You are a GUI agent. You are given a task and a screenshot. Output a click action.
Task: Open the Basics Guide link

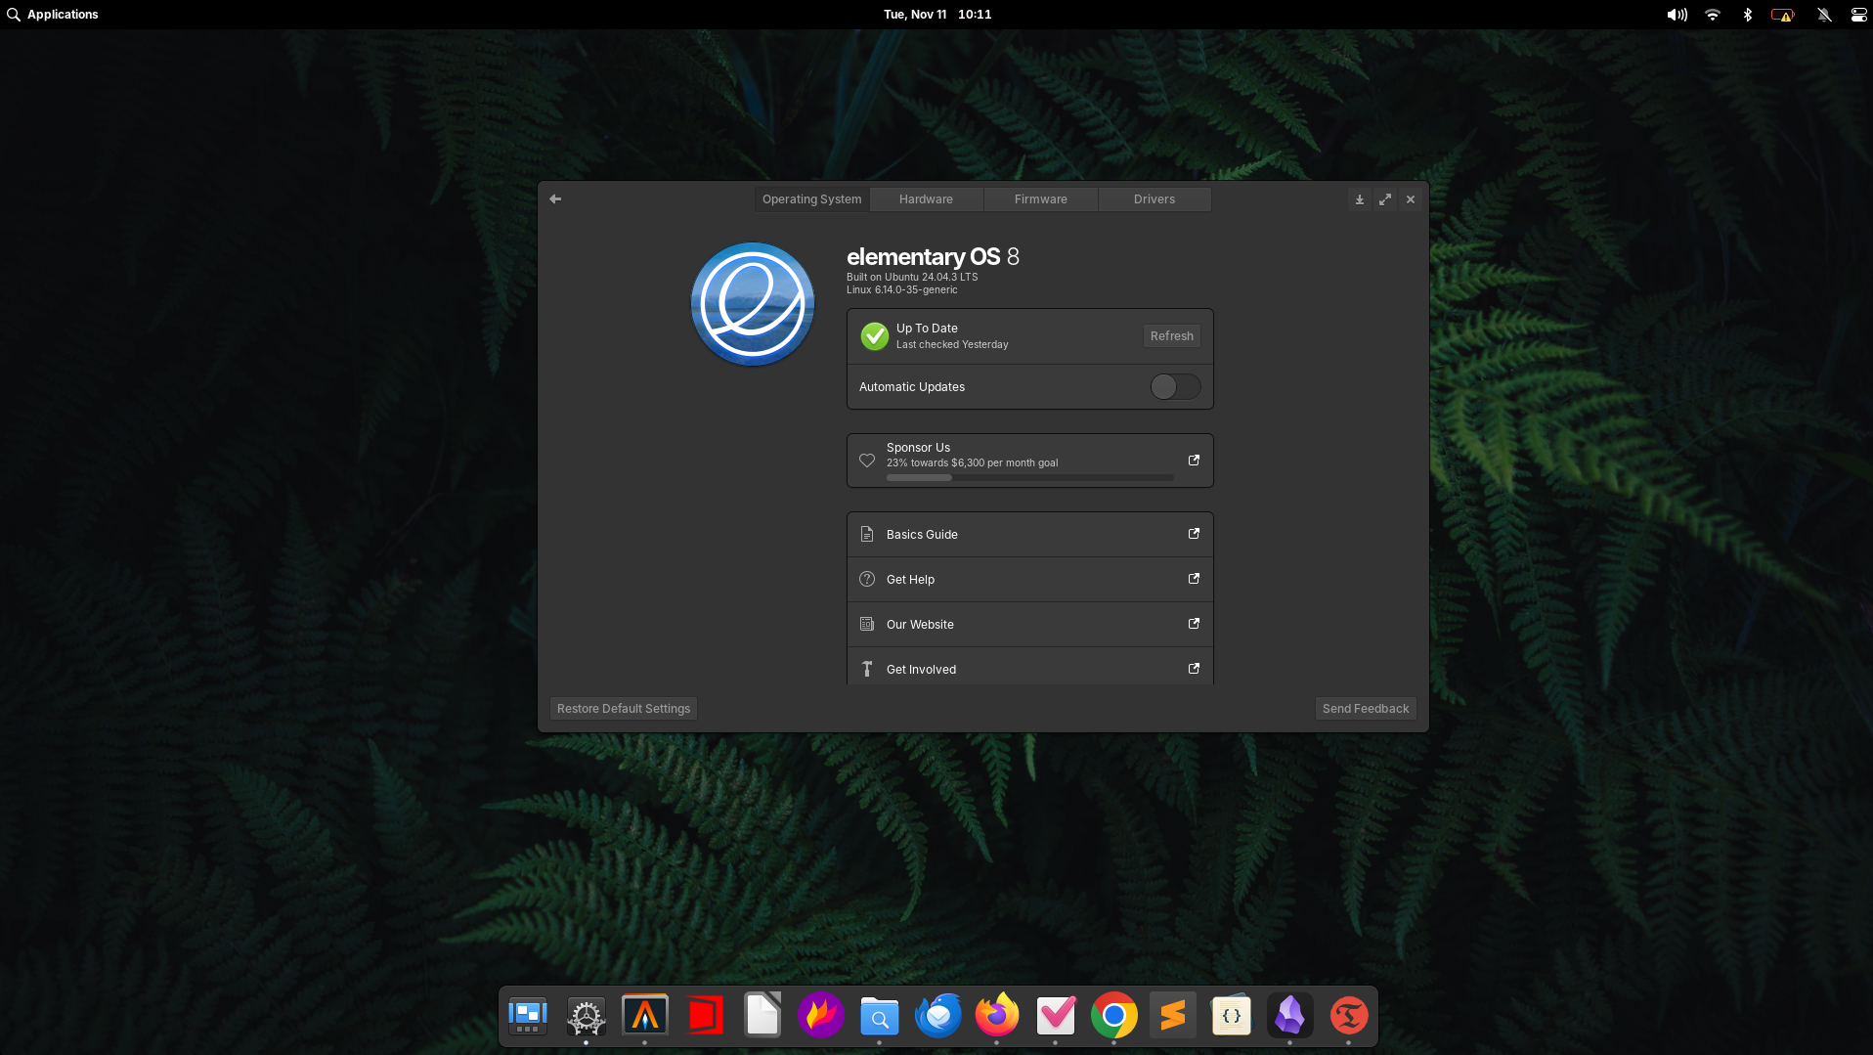(x=1029, y=534)
